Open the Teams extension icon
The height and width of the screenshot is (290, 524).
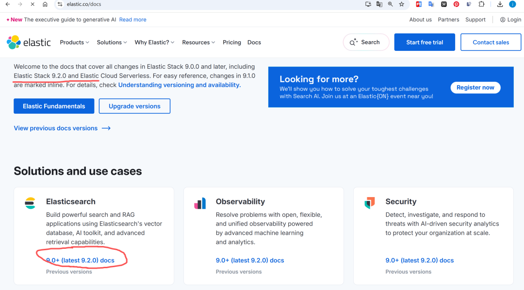(469, 4)
